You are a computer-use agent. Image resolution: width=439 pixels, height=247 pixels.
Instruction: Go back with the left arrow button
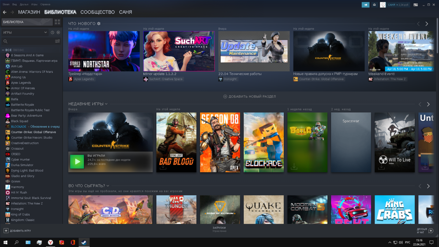tap(4, 12)
